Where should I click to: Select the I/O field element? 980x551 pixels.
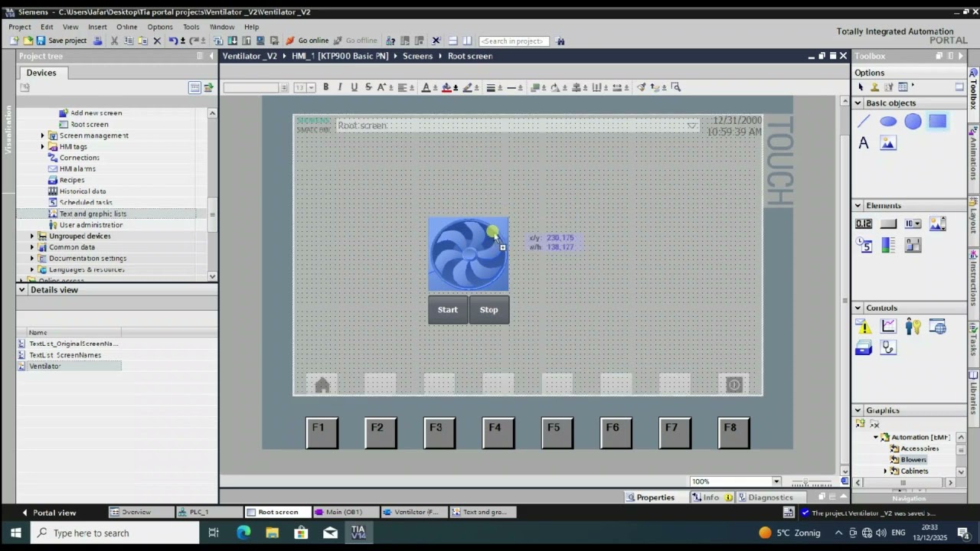(864, 224)
